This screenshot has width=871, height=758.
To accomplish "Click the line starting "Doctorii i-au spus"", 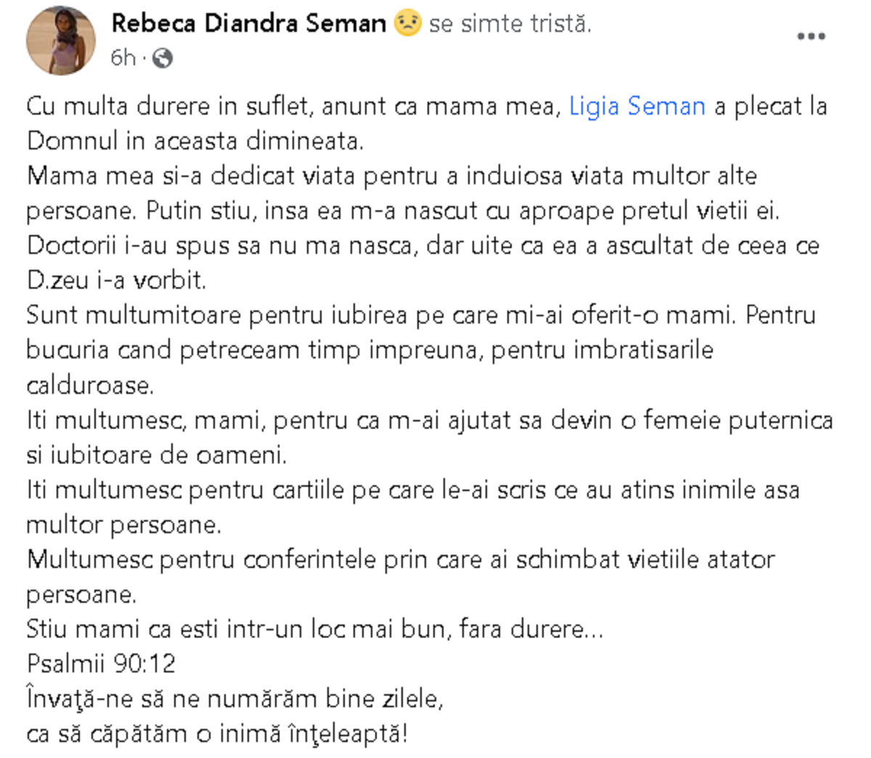I will click(x=422, y=245).
